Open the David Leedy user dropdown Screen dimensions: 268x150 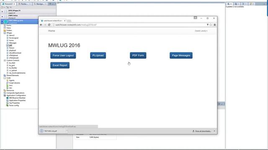[201, 31]
